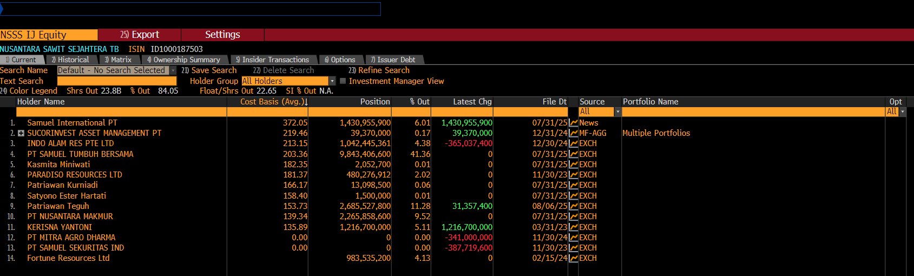This screenshot has width=914, height=276.
Task: Open Color Legend
Action: (29, 91)
